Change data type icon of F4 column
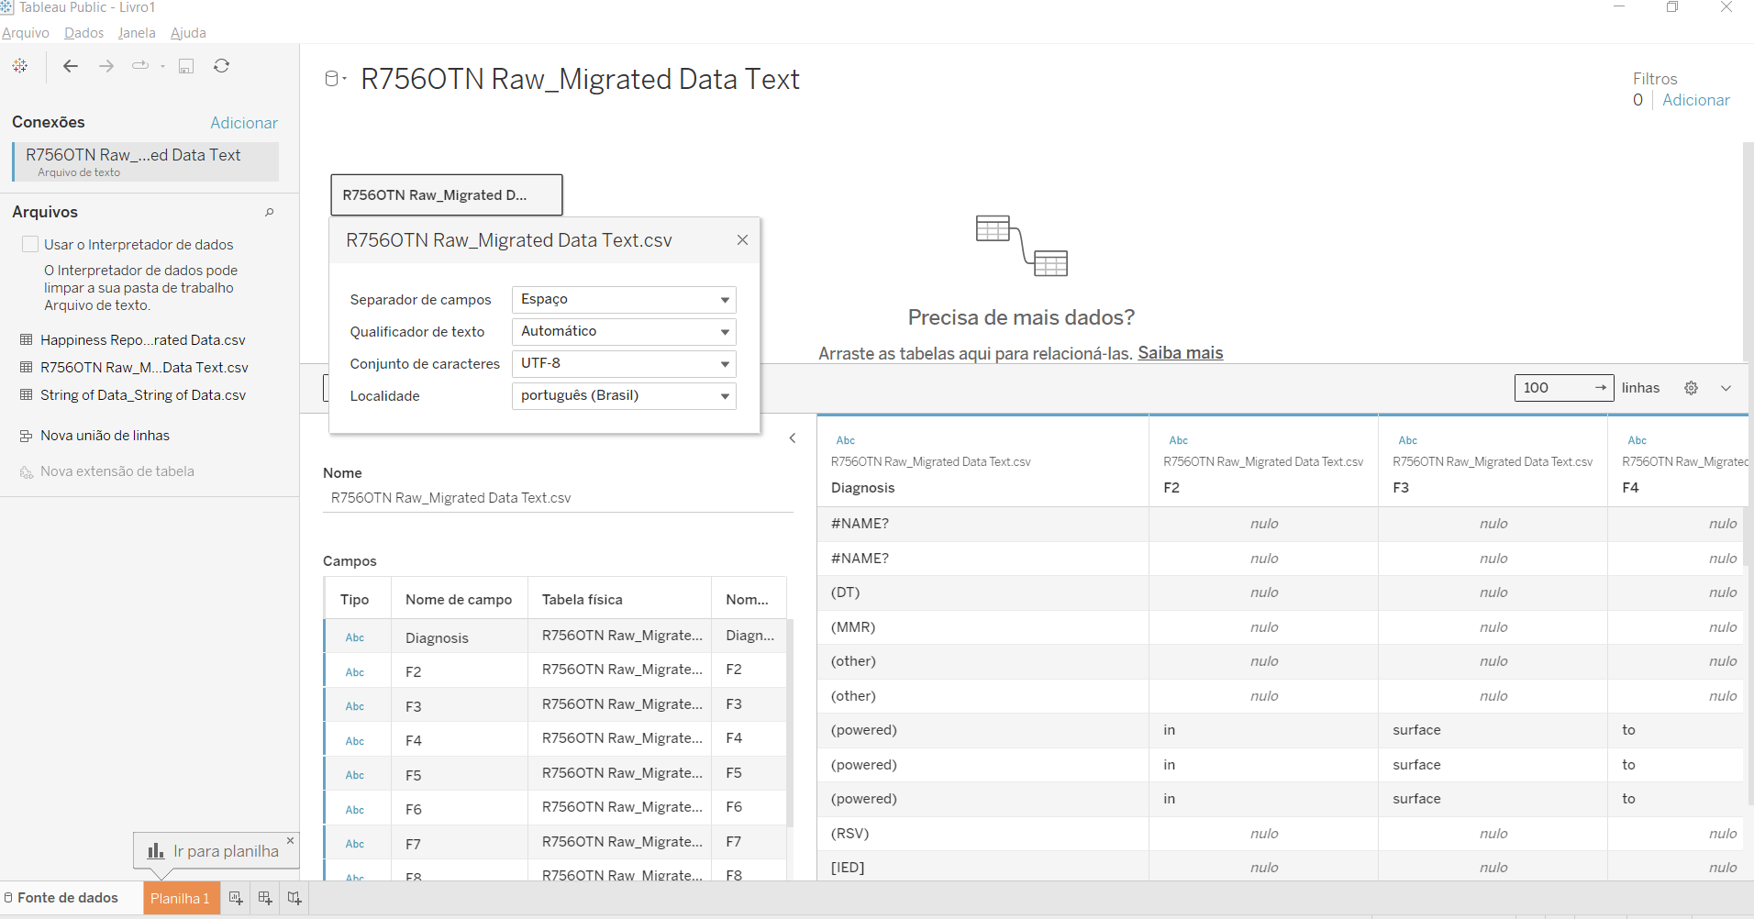Viewport: 1754px width, 919px height. coord(1637,440)
